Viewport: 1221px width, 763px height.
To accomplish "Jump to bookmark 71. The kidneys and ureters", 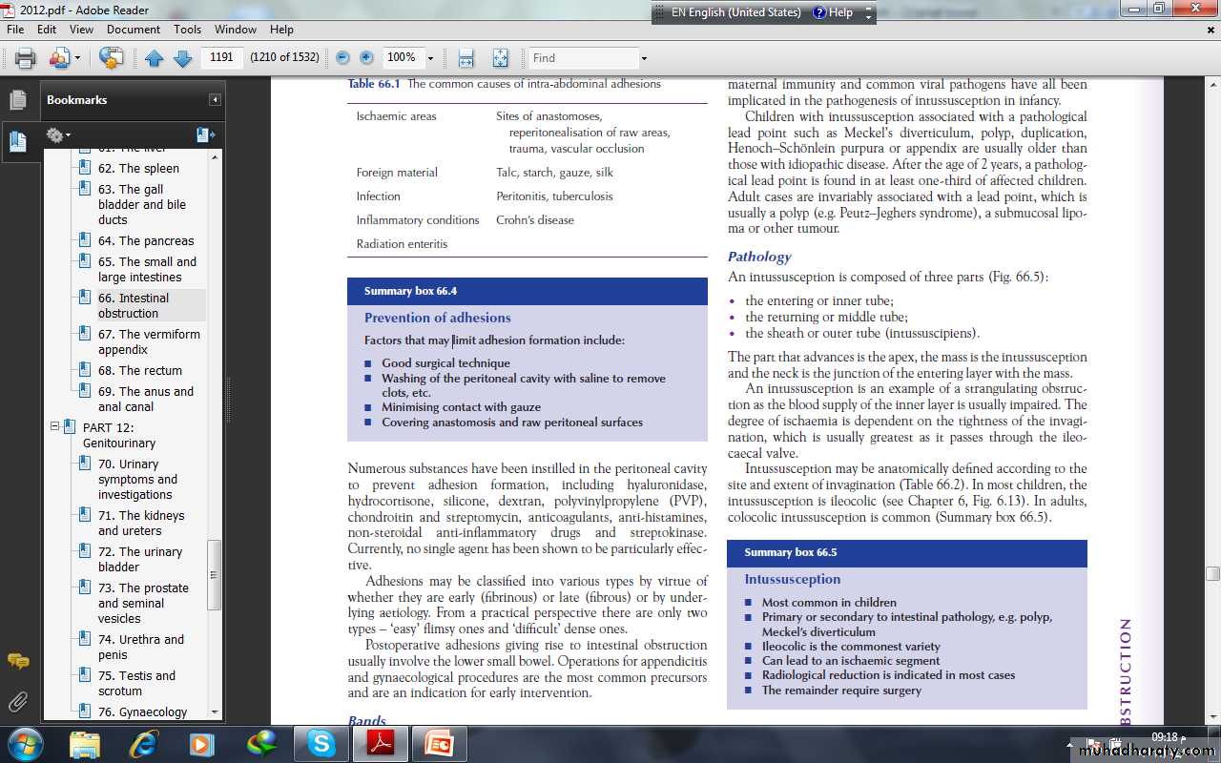I will (x=141, y=523).
